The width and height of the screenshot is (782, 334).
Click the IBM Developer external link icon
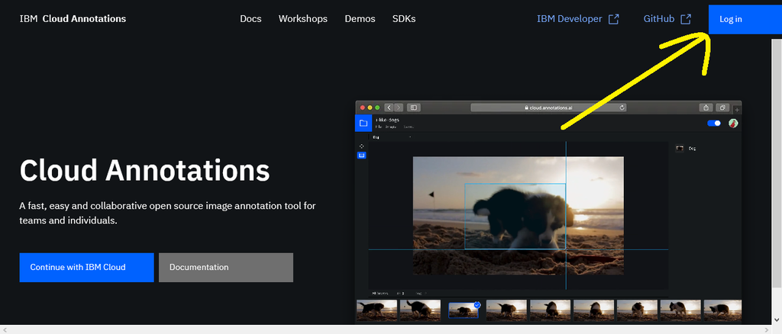(x=613, y=19)
